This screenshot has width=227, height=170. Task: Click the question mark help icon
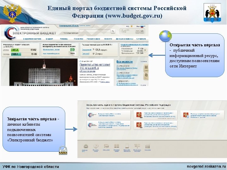96,146
